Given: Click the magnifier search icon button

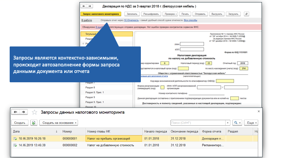Looking at the screenshot, I should [237, 123].
